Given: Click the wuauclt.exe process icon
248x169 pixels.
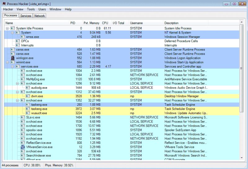Looking at the screenshot, I should pos(28,113).
